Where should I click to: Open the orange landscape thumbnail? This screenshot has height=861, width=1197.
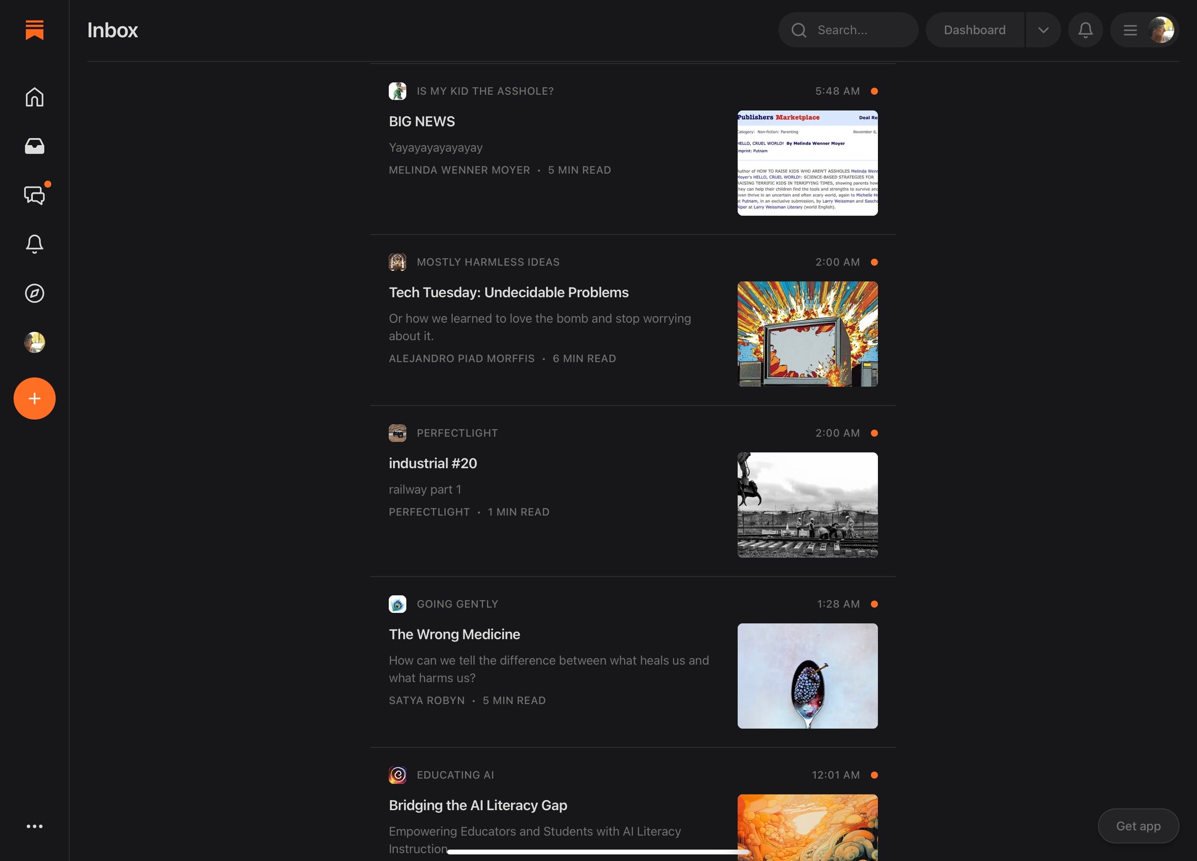pyautogui.click(x=807, y=828)
